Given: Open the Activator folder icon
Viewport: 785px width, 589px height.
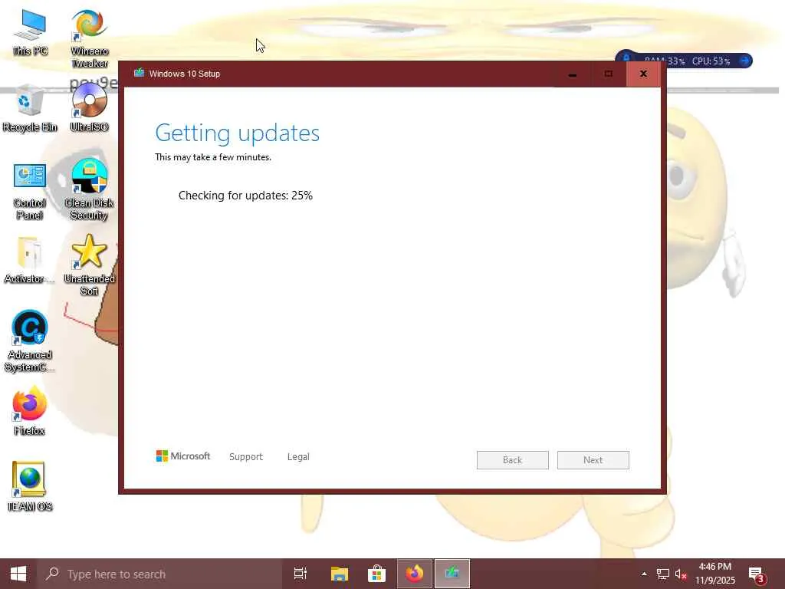Looking at the screenshot, I should [x=30, y=261].
